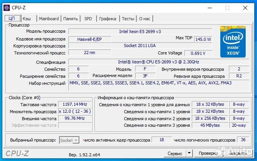Click the active cores count '18'

[162, 140]
